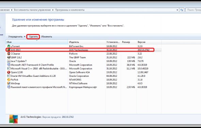This screenshot has height=128, width=201.
Task: Click the 222 МБ size cell
Action: [x=131, y=57]
